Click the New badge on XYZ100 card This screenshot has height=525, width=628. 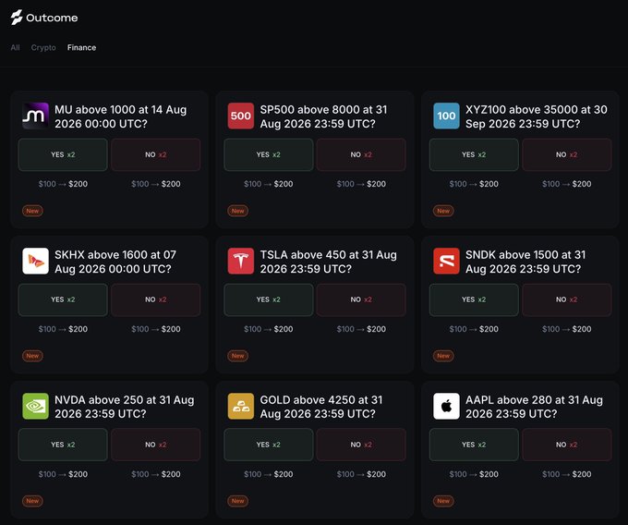tap(443, 211)
